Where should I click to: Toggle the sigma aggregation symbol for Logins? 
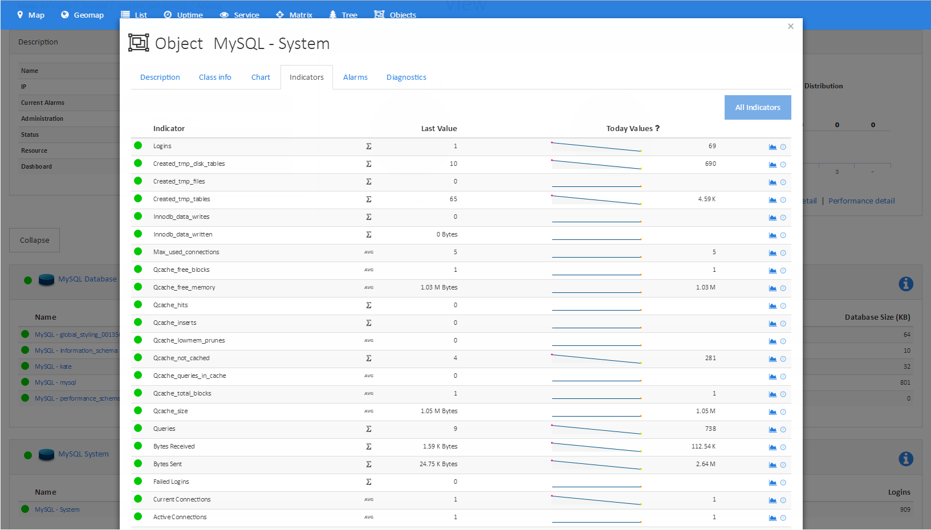(368, 146)
